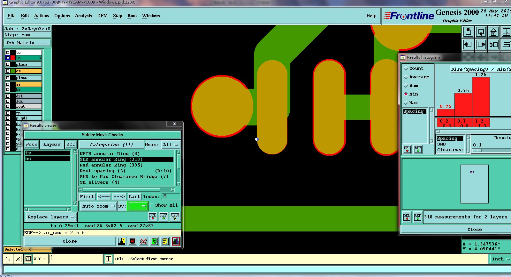The image size is (511, 277).
Task: Open green Sv color dropdown
Action: pos(137,206)
